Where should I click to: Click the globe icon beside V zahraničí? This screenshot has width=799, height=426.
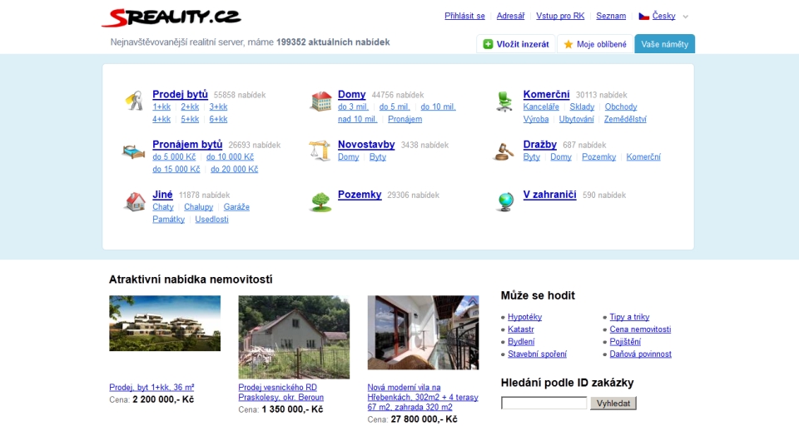coord(504,201)
